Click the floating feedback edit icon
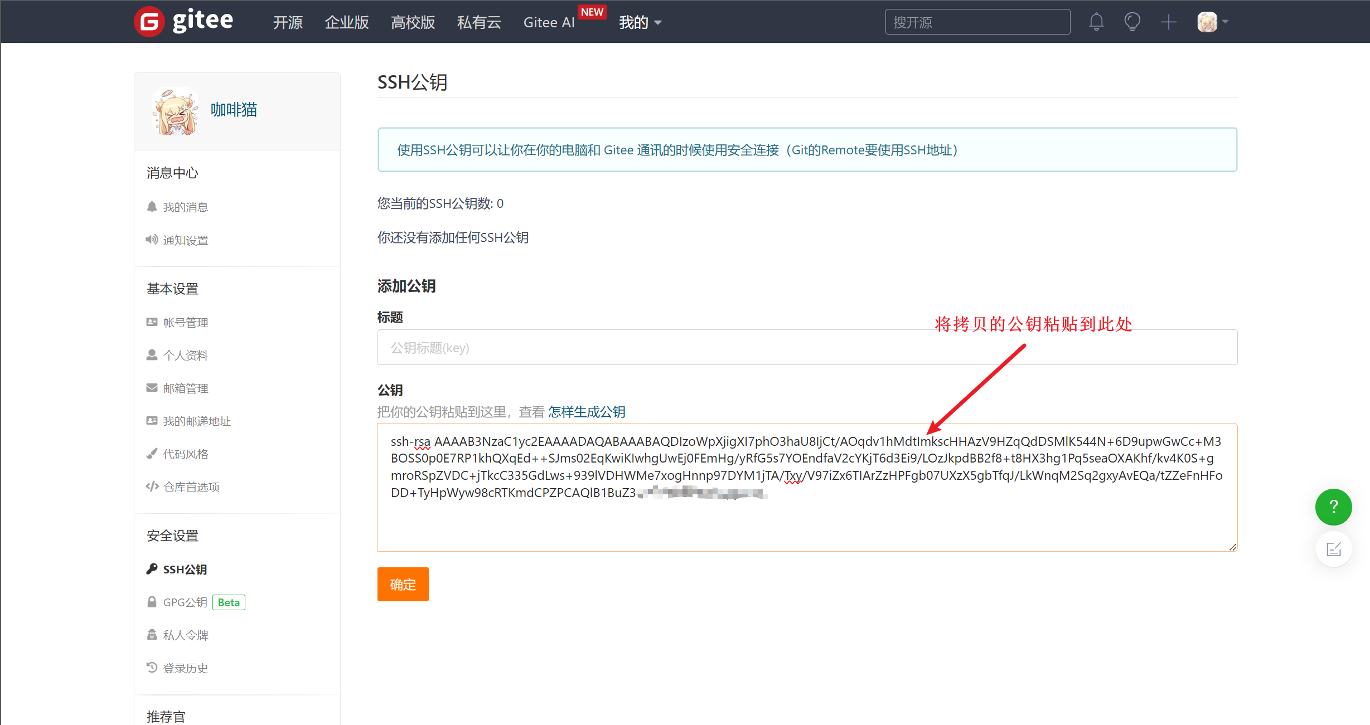The width and height of the screenshot is (1370, 725). 1334,549
